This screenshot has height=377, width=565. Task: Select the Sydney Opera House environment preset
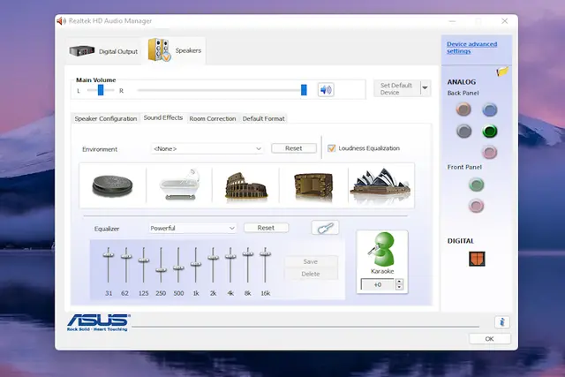[380, 184]
